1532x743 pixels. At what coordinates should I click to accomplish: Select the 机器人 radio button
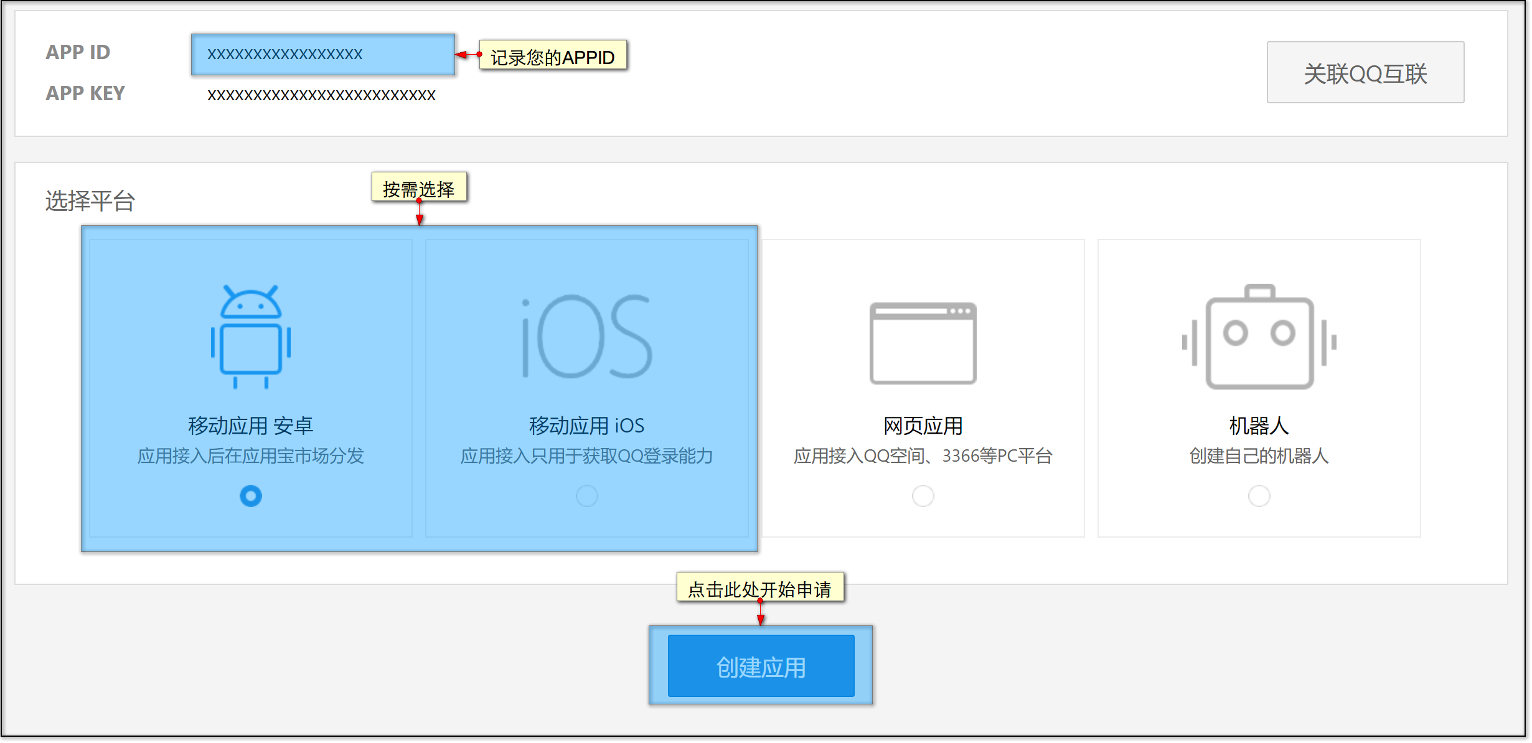pos(1259,496)
